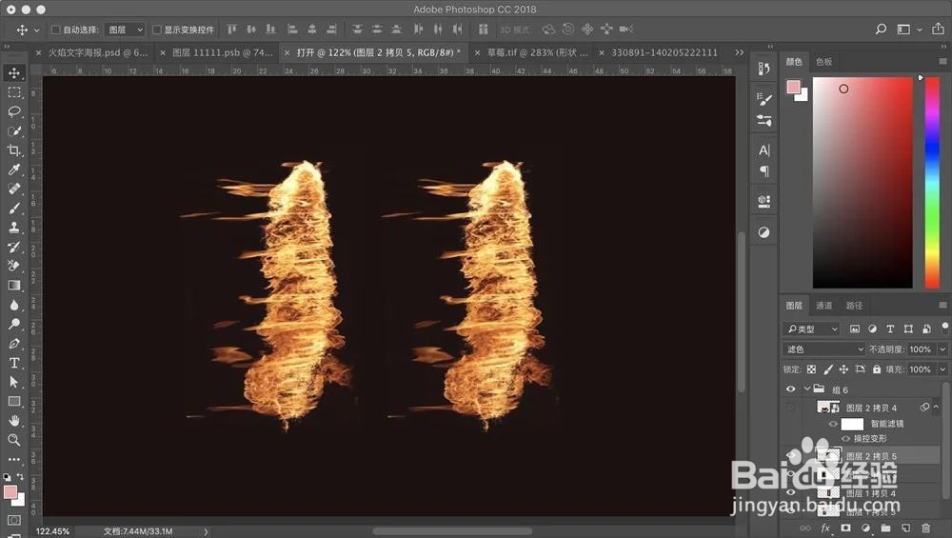This screenshot has height=538, width=952.
Task: Select the Quick Selection tool
Action: click(14, 131)
